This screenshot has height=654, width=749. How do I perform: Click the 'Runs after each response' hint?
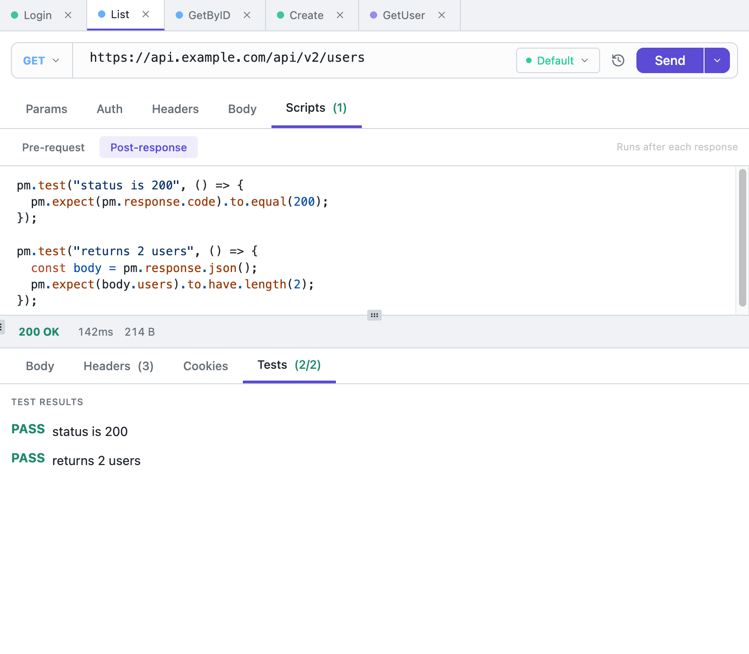pos(677,147)
